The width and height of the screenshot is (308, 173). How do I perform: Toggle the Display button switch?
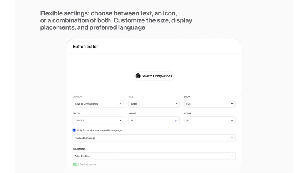75,165
